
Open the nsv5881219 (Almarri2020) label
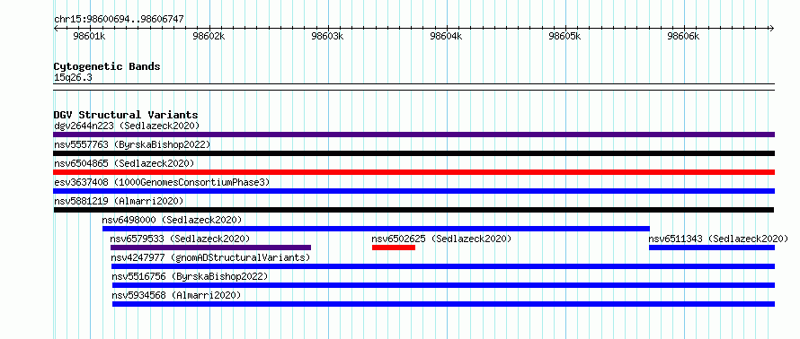point(119,201)
